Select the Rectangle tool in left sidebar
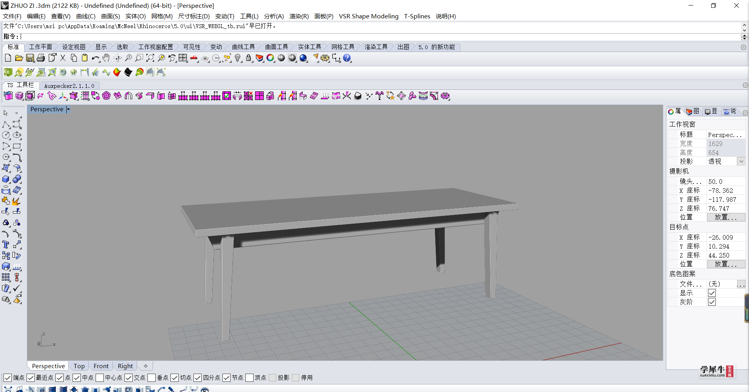Viewport: 749px width, 392px height. [17, 146]
